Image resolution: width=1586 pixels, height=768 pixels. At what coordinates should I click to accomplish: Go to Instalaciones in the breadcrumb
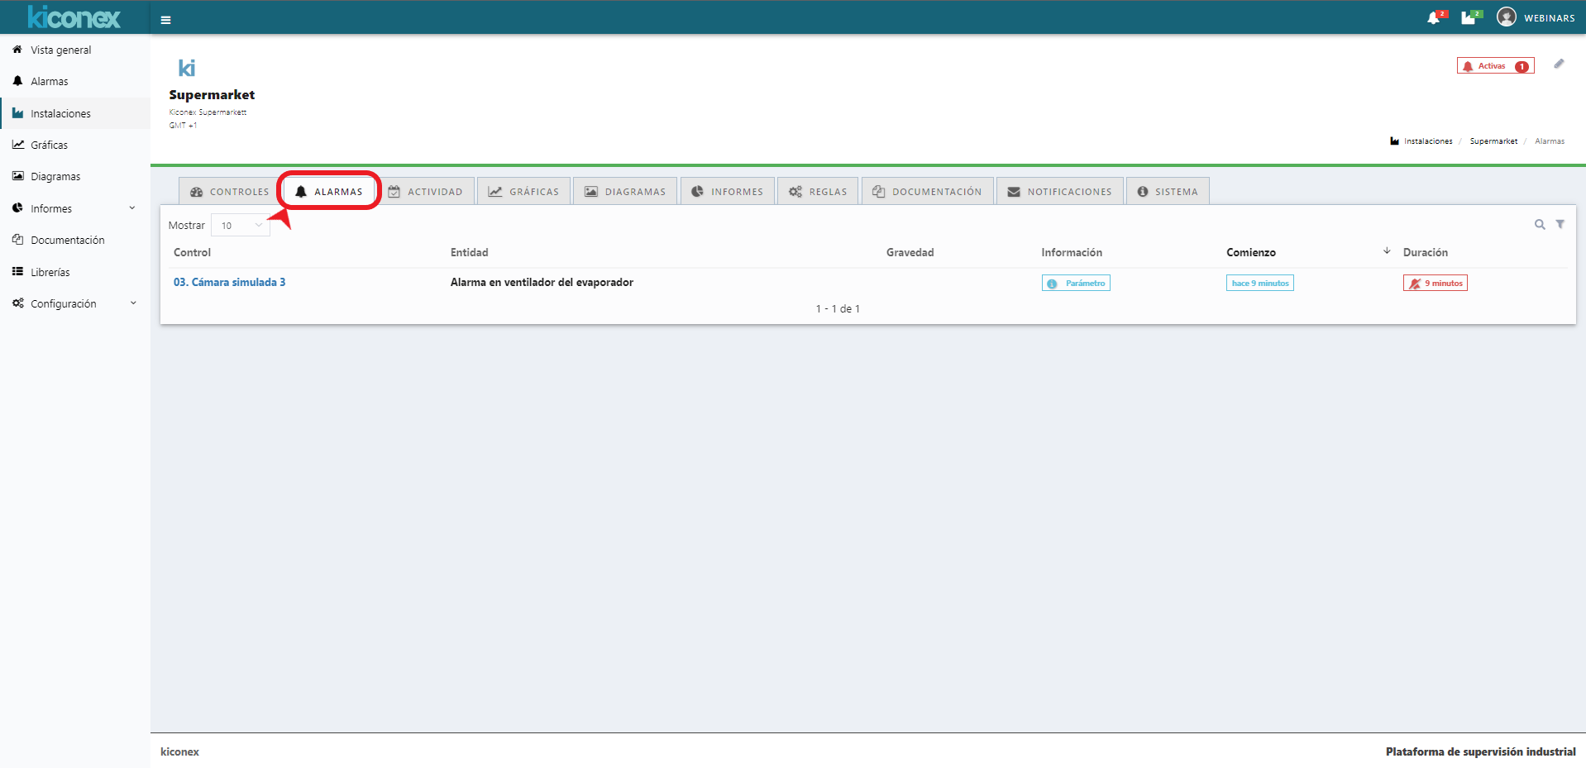tap(1427, 141)
